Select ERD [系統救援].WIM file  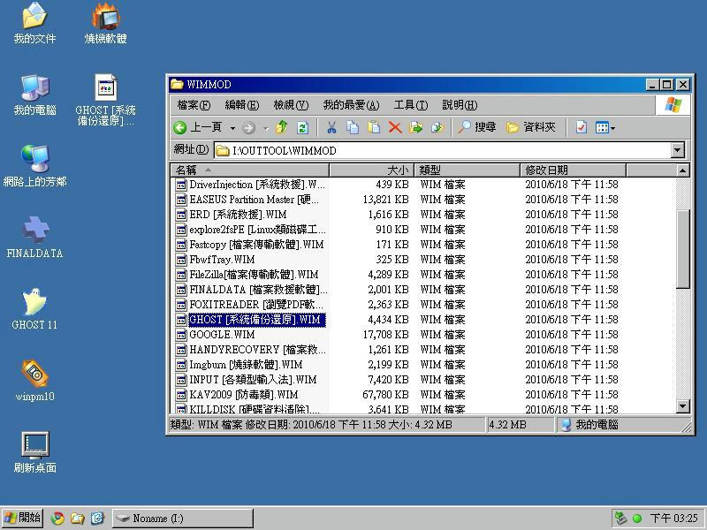coord(232,215)
